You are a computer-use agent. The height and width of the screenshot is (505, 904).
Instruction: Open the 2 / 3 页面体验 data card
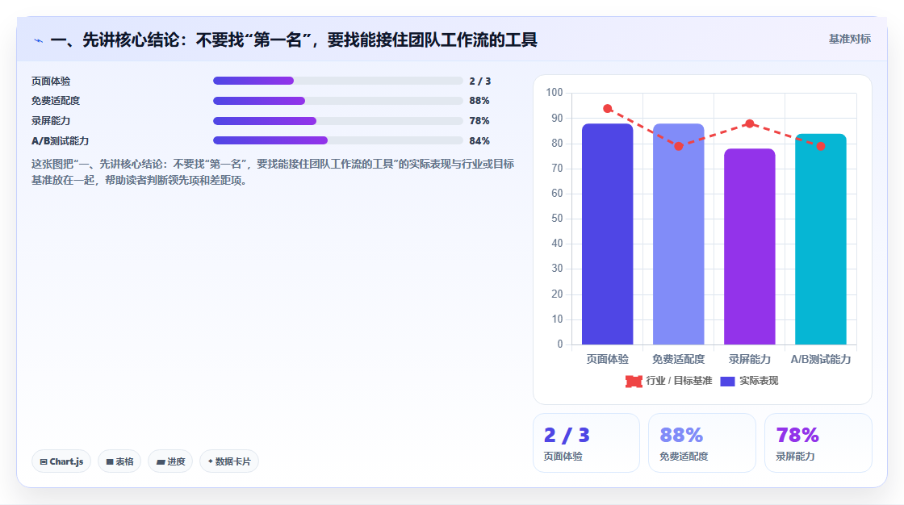(x=586, y=443)
